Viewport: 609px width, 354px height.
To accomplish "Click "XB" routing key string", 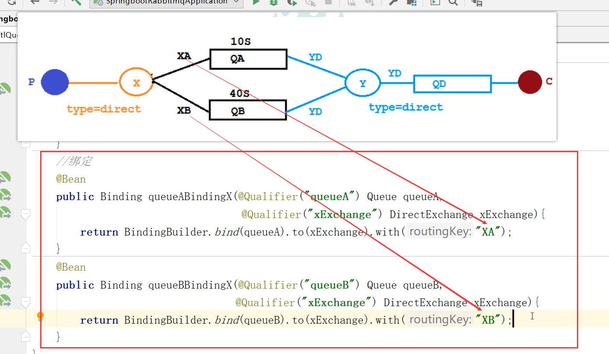I will 488,320.
